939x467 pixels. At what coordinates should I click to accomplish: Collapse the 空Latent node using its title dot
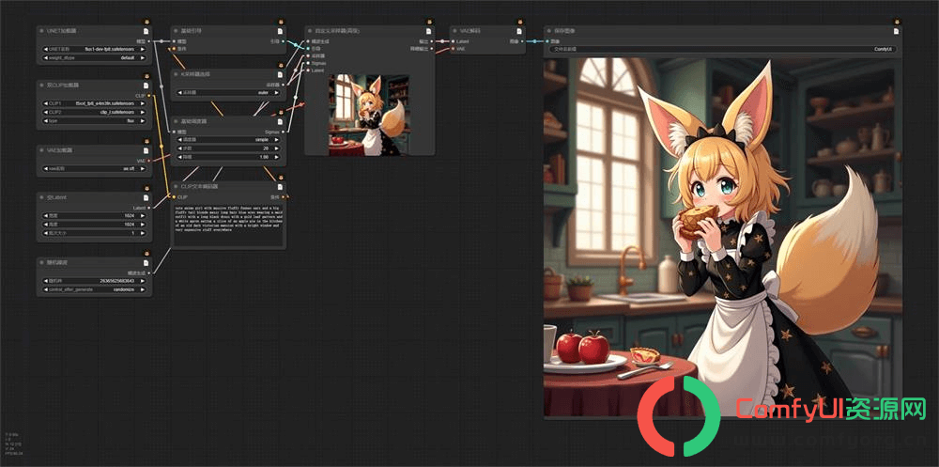pyautogui.click(x=42, y=197)
